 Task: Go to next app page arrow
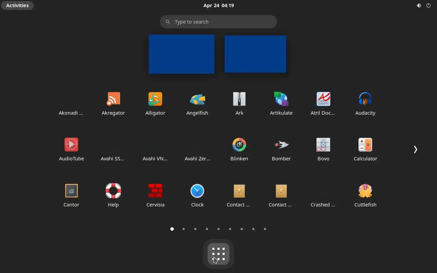tap(415, 149)
